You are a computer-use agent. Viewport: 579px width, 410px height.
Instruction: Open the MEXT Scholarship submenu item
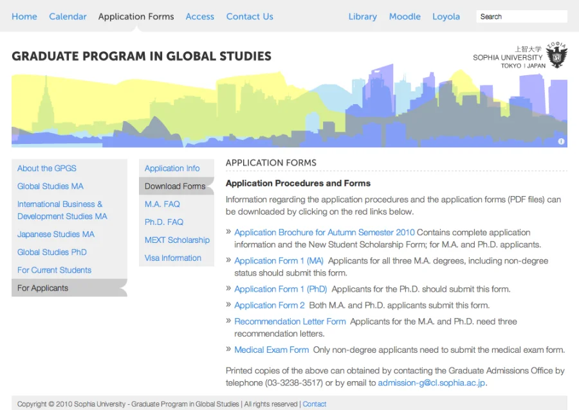tap(177, 240)
